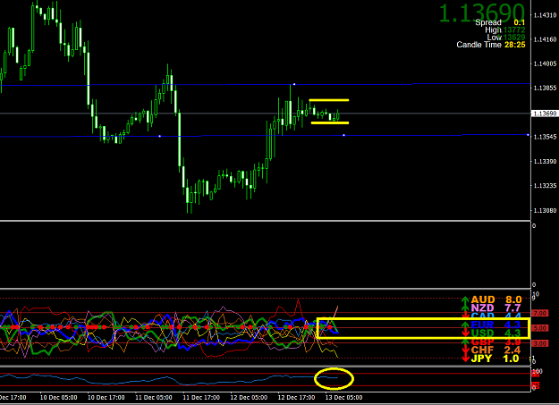This screenshot has height=405, width=559.
Task: Select the AUD currency strength label
Action: pyautogui.click(x=483, y=300)
